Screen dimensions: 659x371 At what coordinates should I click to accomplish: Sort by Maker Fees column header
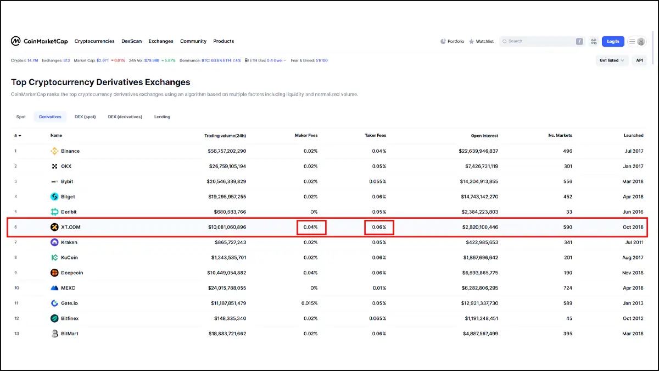(x=306, y=135)
